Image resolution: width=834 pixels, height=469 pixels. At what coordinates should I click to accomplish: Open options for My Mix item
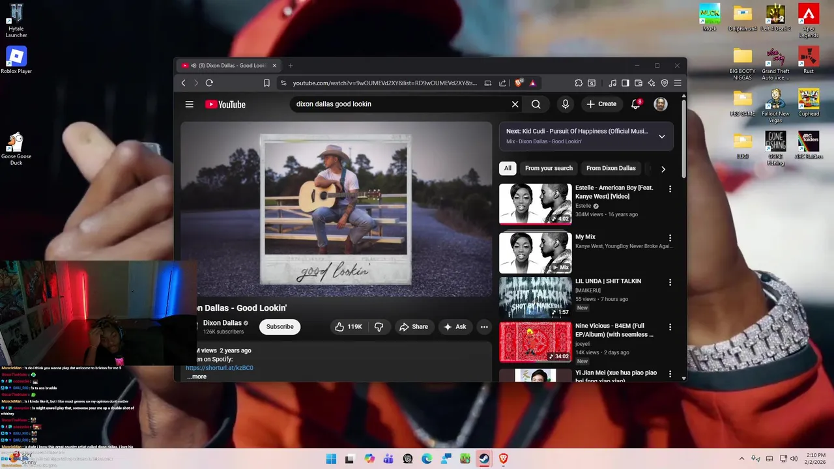[x=670, y=238]
